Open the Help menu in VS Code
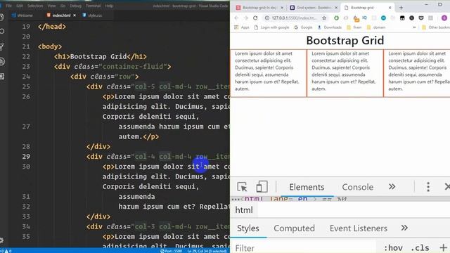Viewport: 450px width, 253px height. click(x=109, y=6)
